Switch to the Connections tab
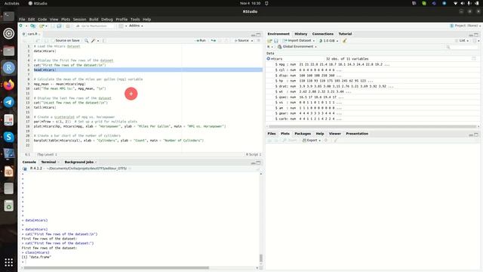The height and width of the screenshot is (272, 483). [x=322, y=34]
